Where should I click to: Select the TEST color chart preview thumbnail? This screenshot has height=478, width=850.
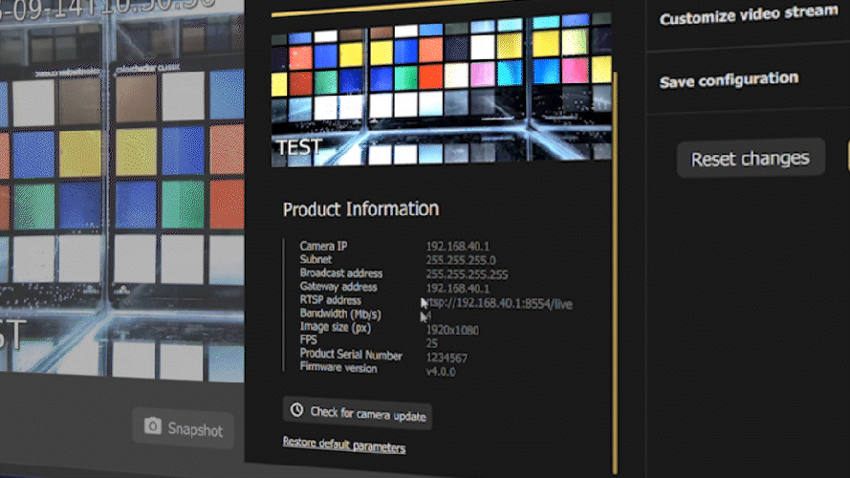tap(442, 91)
